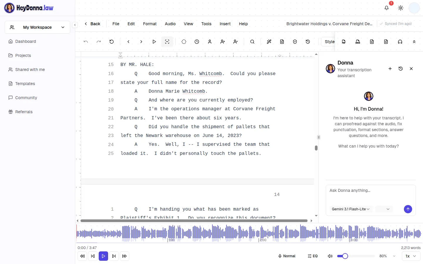Export the transcript as DOCX
The height and width of the screenshot is (264, 423).
(358, 42)
